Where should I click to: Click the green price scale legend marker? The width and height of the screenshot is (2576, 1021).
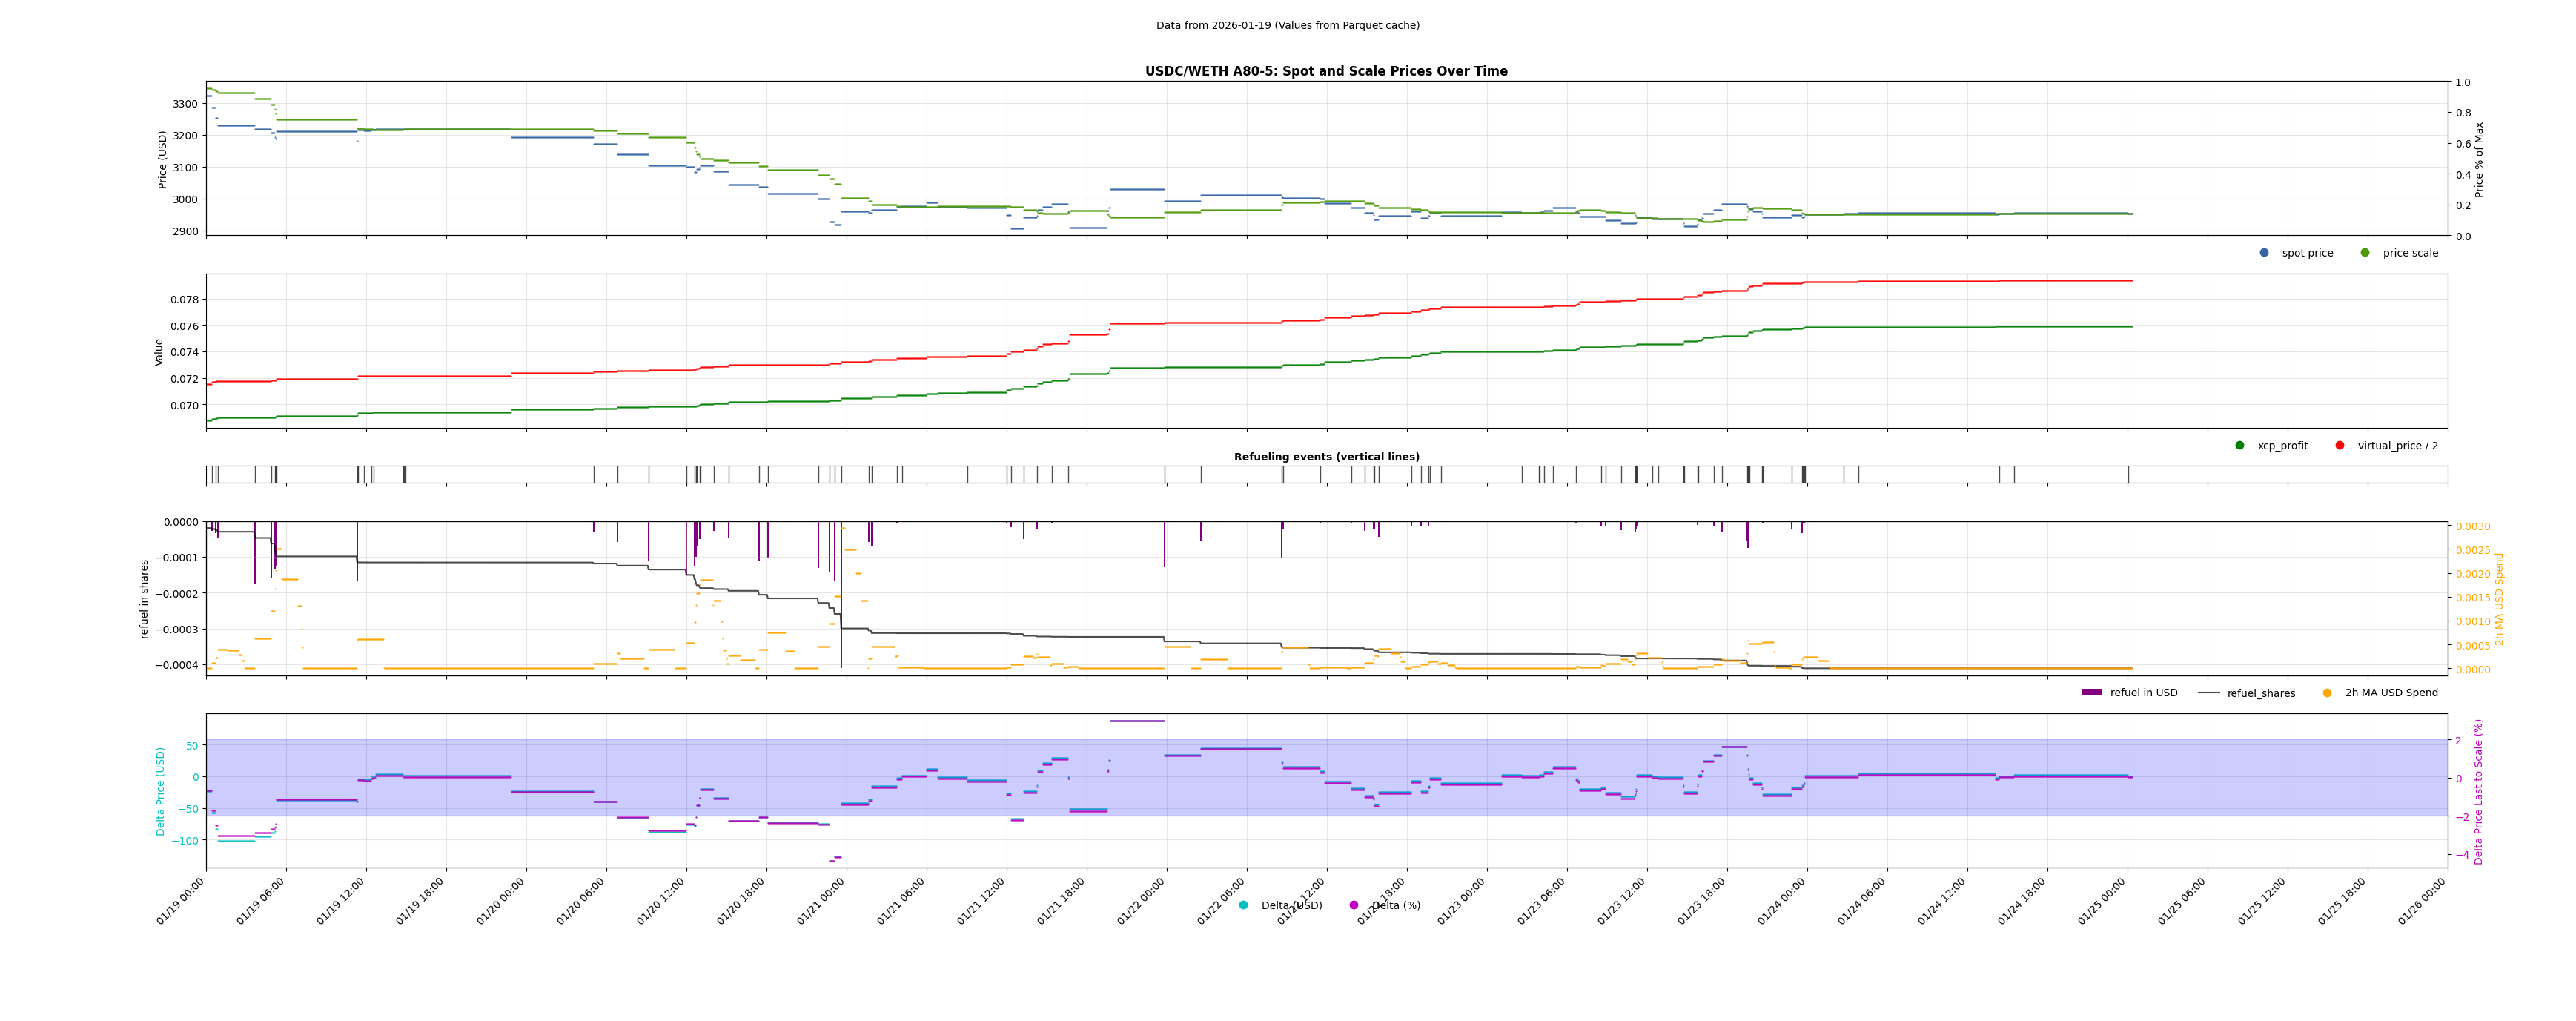click(2365, 253)
